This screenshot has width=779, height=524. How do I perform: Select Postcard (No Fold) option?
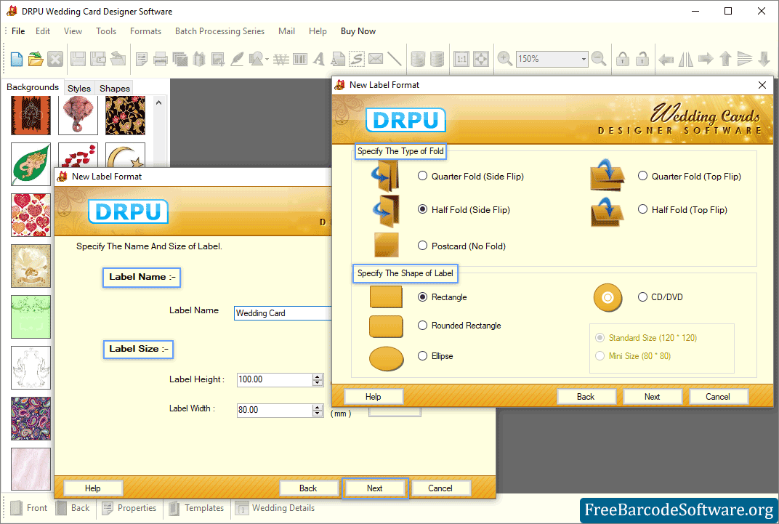422,246
